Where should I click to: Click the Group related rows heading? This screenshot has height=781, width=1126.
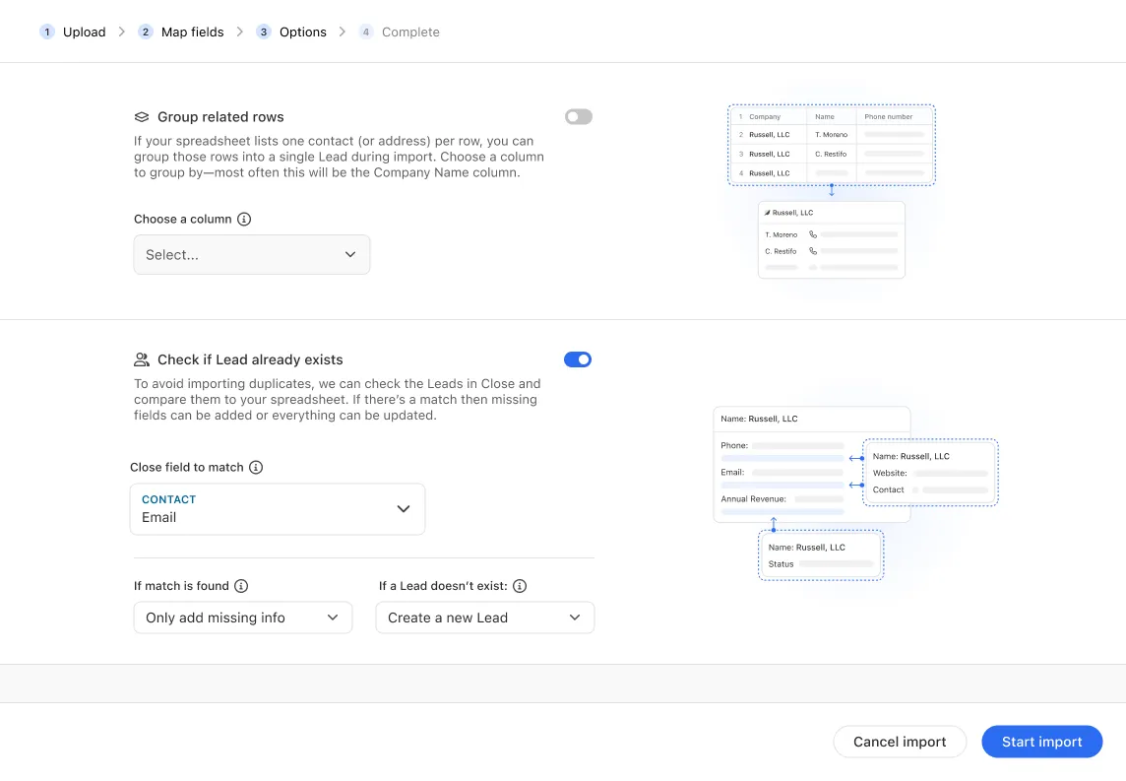(x=220, y=117)
